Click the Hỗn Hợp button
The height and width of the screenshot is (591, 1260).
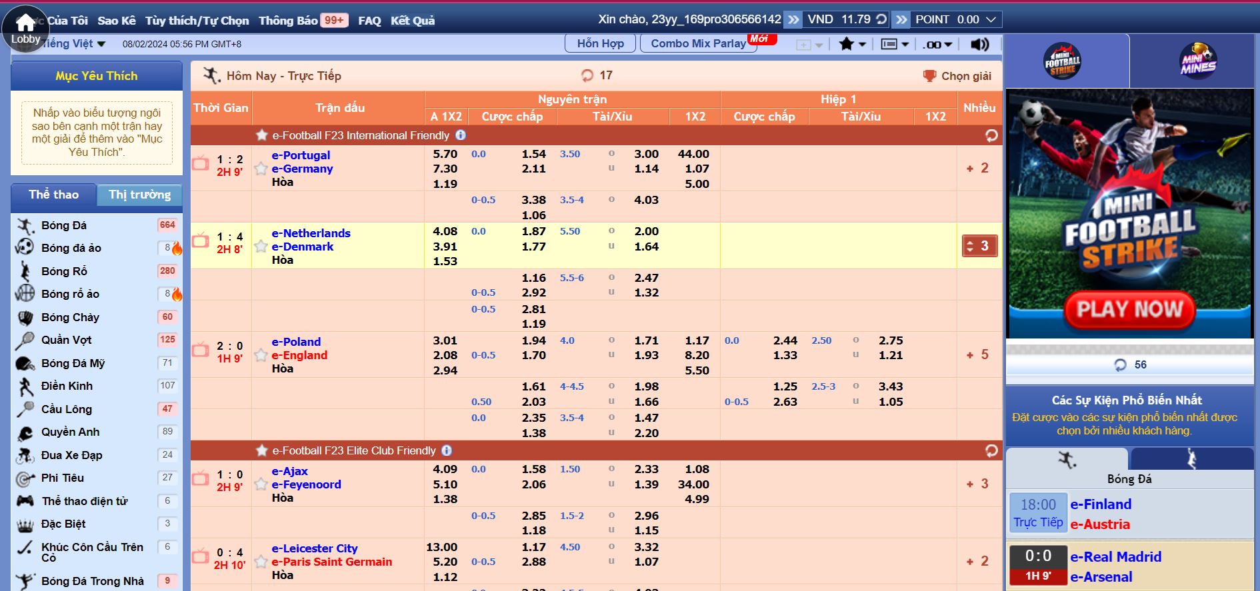click(x=601, y=43)
